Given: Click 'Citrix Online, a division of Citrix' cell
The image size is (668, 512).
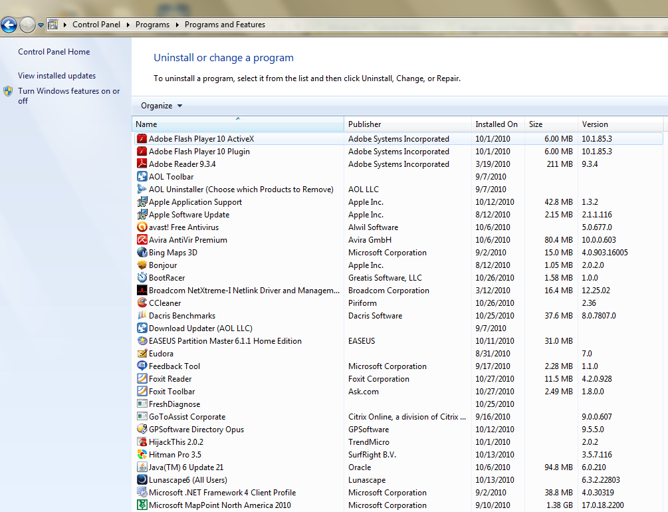Looking at the screenshot, I should coord(407,417).
